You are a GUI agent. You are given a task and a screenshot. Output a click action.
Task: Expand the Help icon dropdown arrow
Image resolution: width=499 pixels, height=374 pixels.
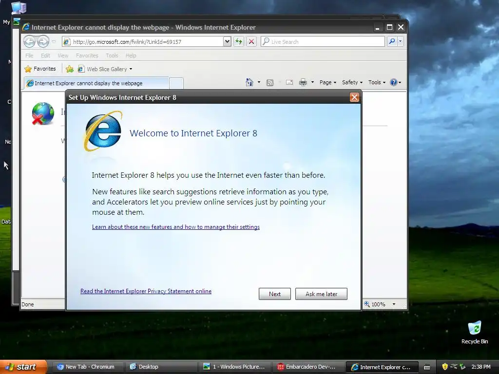pyautogui.click(x=400, y=82)
